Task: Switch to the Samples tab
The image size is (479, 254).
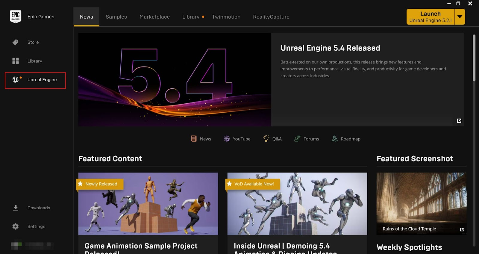Action: 116,17
